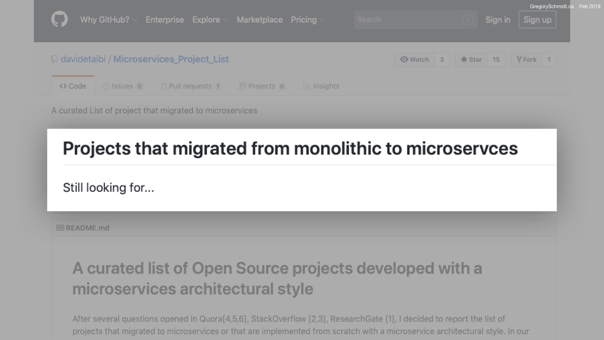Open the Insights tab
The width and height of the screenshot is (604, 340).
321,86
